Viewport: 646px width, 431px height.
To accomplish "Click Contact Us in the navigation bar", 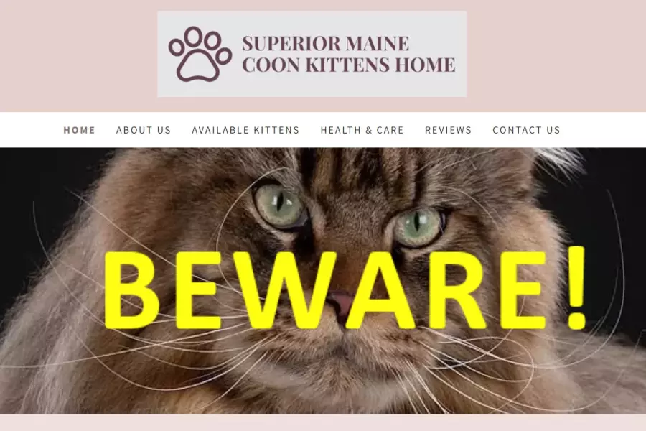I will 527,130.
